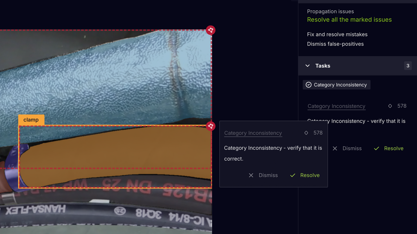Open the sidebar's underlined Category Inconsistency link

[336, 106]
